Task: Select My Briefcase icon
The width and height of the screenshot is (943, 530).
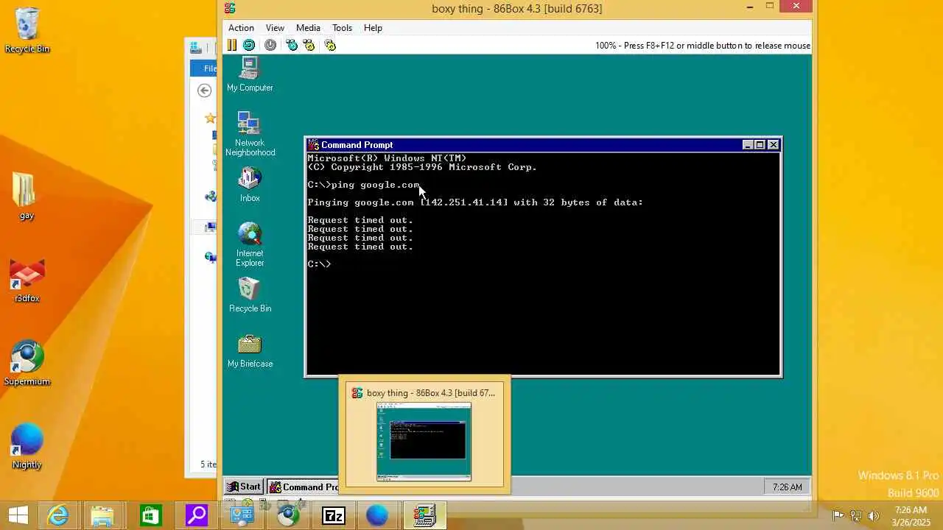Action: (x=250, y=350)
